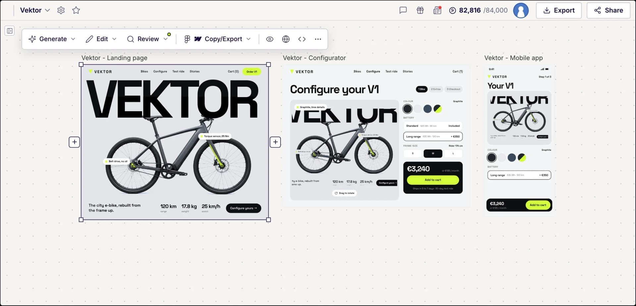Select Long range battery option in Configurator
Screen dimensions: 636x306
tap(433, 136)
